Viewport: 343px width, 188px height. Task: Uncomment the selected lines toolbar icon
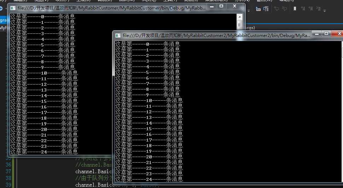tap(266, 9)
